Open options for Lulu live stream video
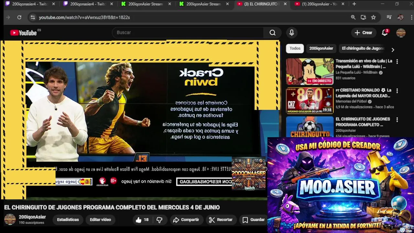The height and width of the screenshot is (233, 414). click(397, 61)
